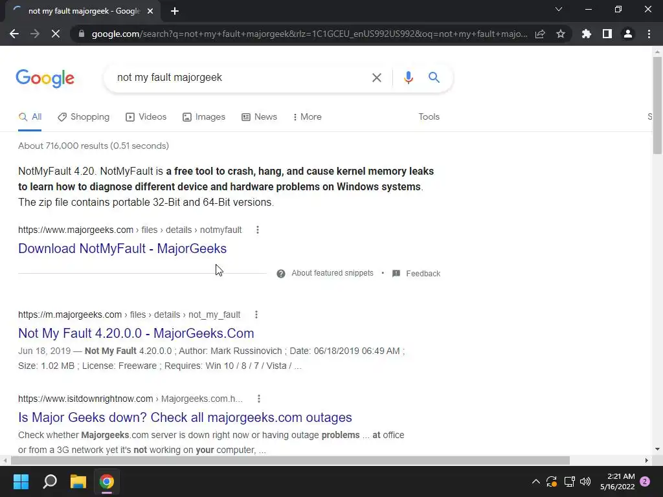Open the volume tray icon
Image resolution: width=663 pixels, height=497 pixels.
click(x=585, y=481)
